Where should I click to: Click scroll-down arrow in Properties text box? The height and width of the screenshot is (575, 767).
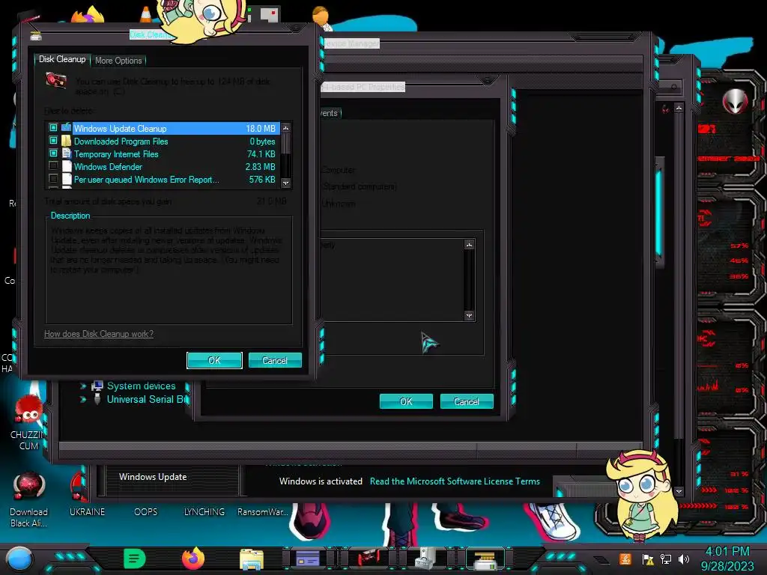point(469,315)
